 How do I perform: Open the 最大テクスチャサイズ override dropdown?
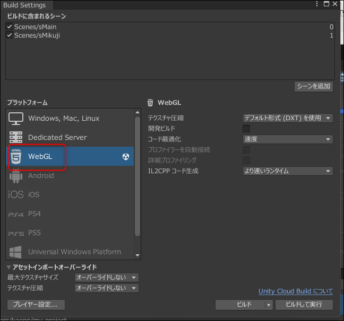click(x=106, y=278)
